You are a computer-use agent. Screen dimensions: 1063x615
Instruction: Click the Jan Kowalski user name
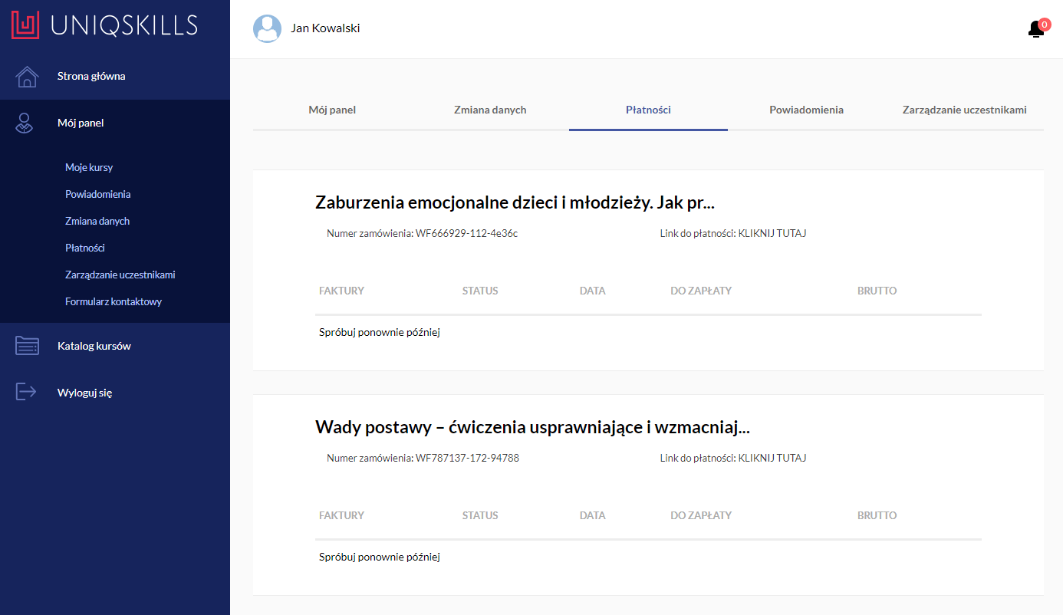(x=325, y=28)
